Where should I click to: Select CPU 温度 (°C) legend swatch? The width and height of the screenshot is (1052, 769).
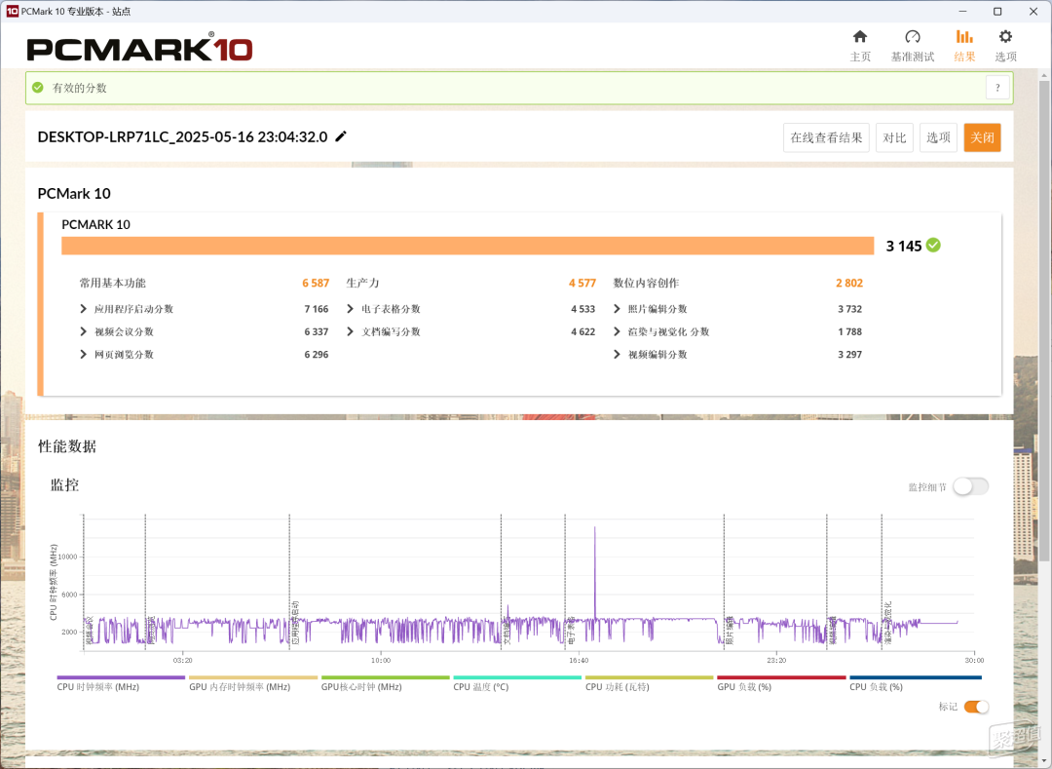click(x=517, y=677)
